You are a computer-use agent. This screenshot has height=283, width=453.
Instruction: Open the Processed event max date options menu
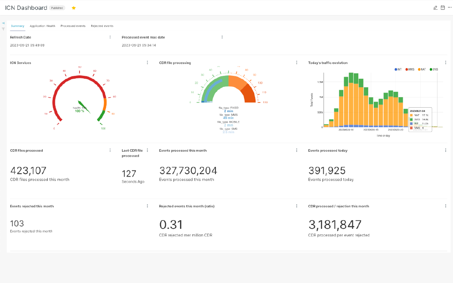(222, 37)
